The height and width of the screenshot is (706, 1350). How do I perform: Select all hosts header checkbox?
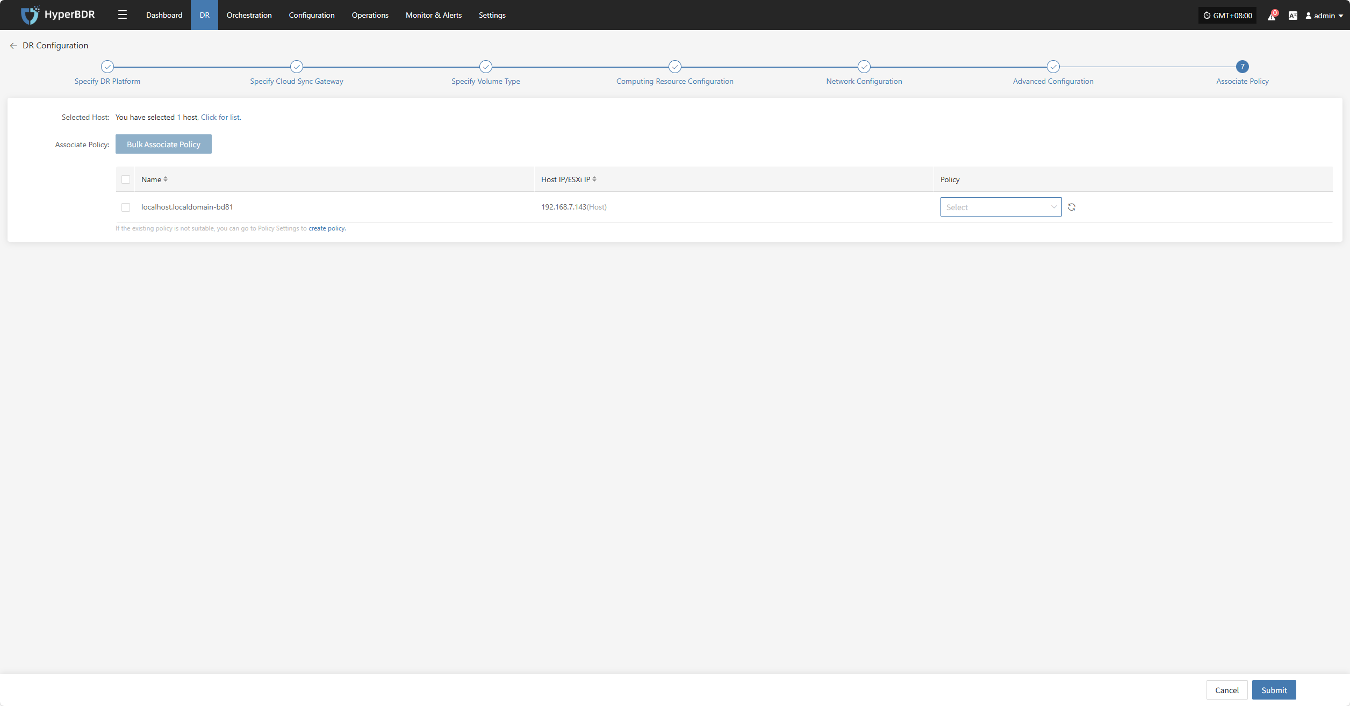point(126,179)
